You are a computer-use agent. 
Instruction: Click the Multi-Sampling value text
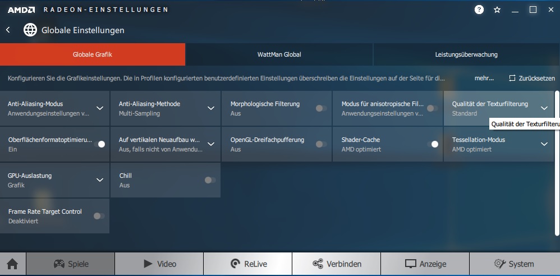[x=139, y=113]
